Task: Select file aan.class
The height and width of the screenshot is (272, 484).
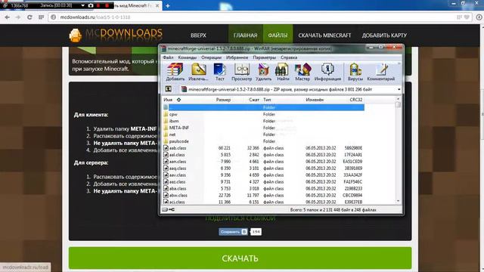Action: click(264, 162)
